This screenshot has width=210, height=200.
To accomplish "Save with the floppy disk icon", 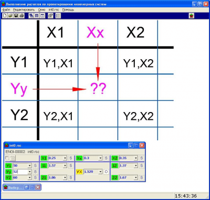I will (16, 16).
